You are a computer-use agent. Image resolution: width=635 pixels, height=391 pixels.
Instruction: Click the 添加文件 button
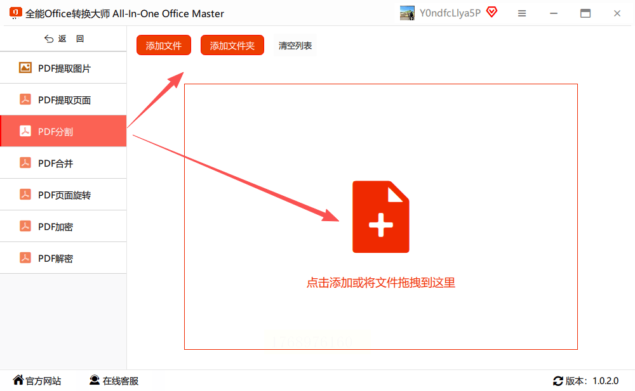(164, 45)
